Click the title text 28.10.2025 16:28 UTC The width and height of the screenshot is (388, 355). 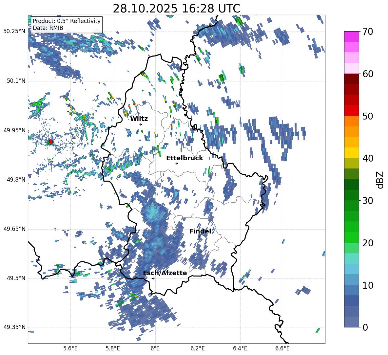coord(176,9)
